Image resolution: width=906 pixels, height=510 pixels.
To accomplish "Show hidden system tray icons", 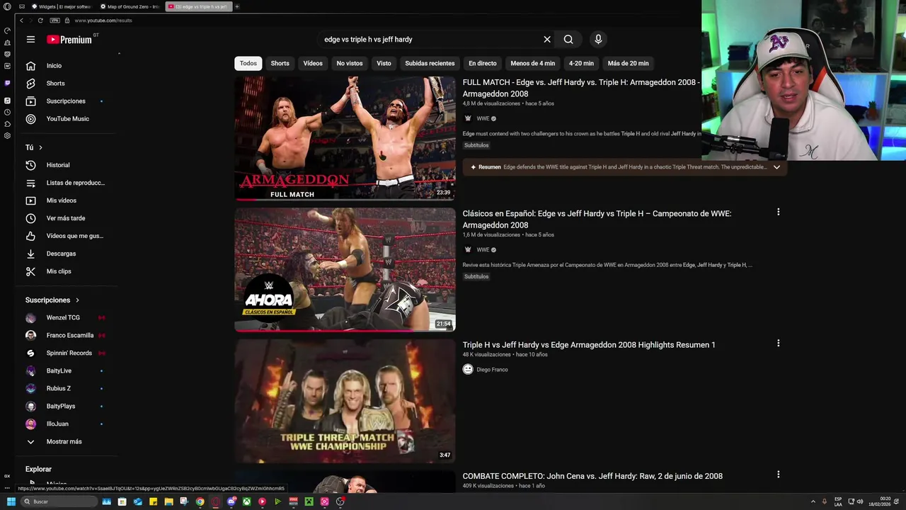I will (x=813, y=501).
